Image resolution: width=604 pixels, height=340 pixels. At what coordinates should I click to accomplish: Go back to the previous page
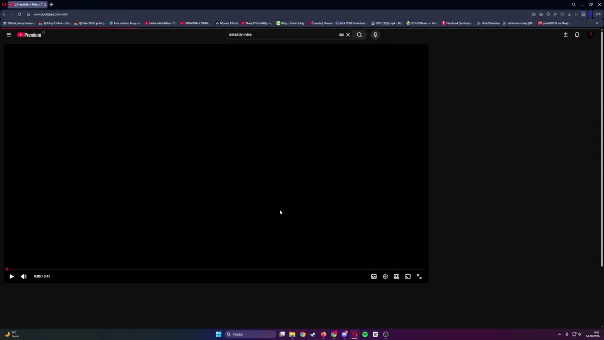pos(4,14)
